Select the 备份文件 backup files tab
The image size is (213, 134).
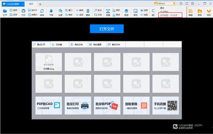[x=116, y=45]
